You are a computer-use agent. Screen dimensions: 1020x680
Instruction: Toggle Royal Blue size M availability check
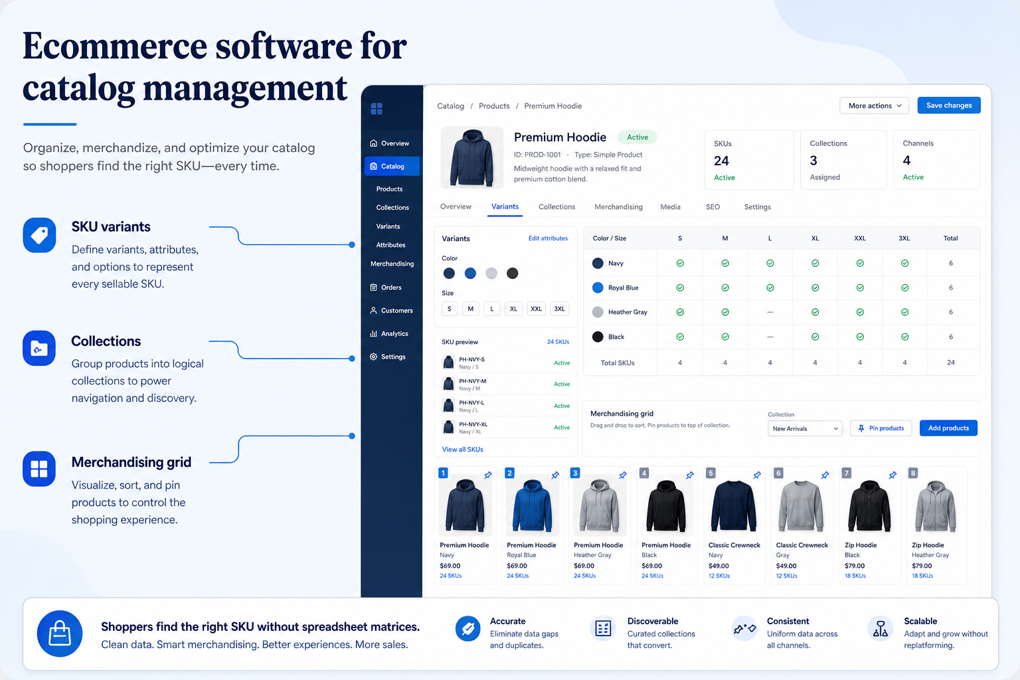click(x=725, y=288)
